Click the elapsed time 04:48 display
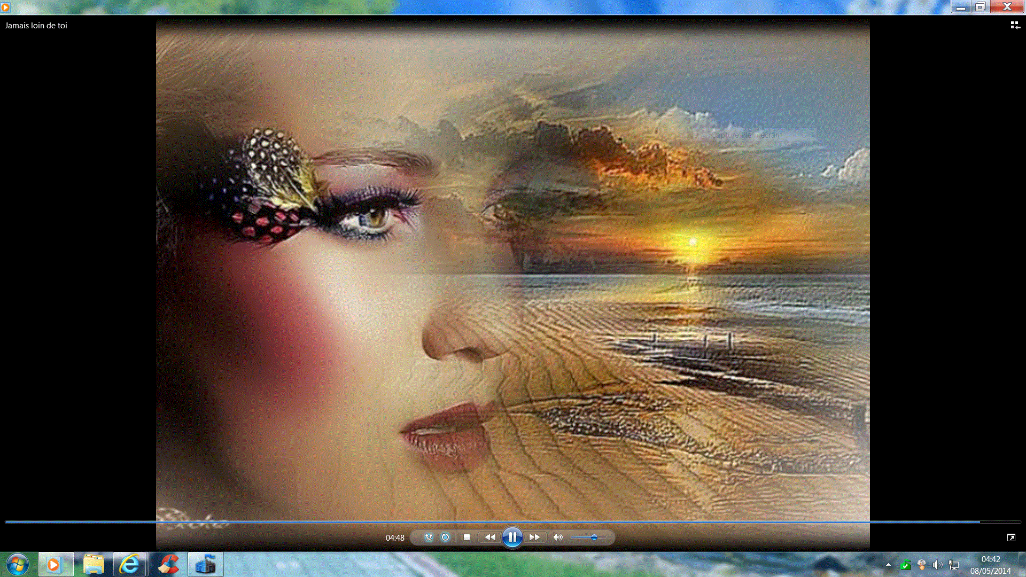 coord(395,538)
